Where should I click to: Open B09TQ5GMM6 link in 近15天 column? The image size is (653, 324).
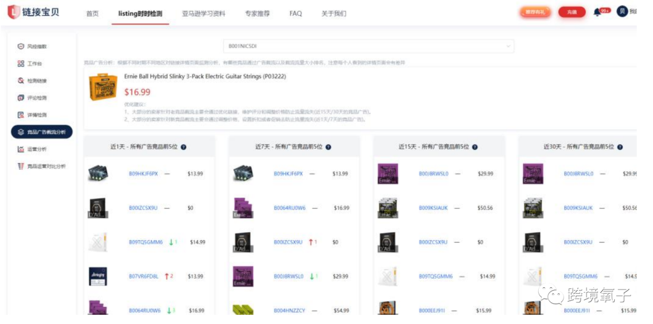tap(435, 276)
